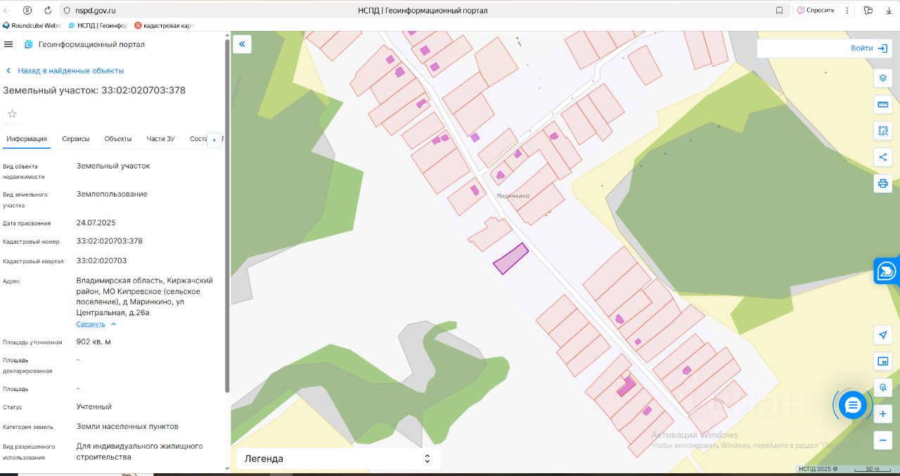Click the highlighted purple parcel on the map
This screenshot has width=900, height=476.
(510, 258)
